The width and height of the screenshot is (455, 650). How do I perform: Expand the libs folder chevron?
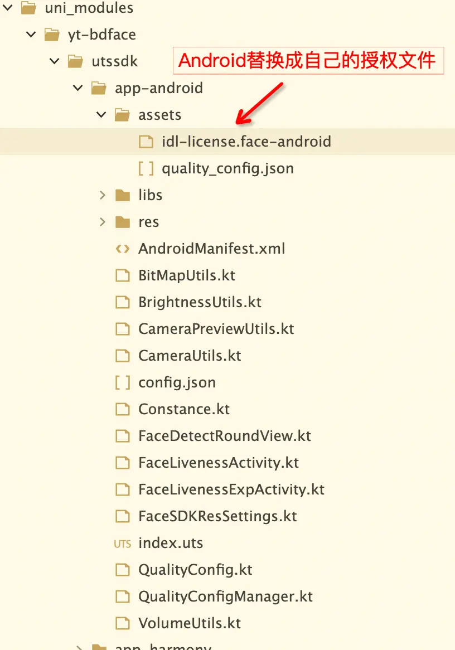click(102, 195)
